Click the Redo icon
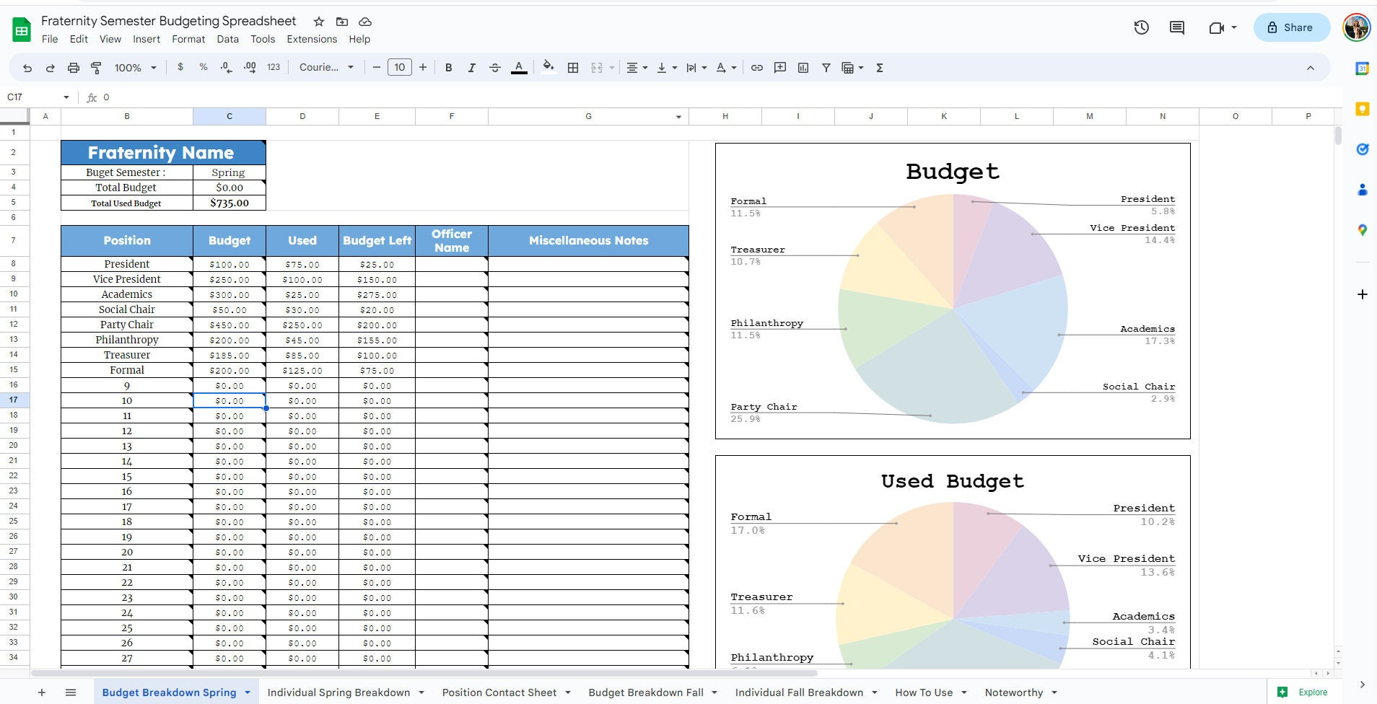The image size is (1377, 704). [51, 68]
